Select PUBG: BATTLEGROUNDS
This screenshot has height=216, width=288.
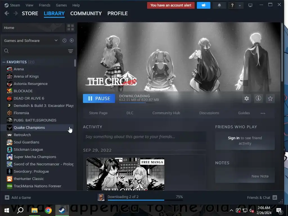tap(38, 120)
